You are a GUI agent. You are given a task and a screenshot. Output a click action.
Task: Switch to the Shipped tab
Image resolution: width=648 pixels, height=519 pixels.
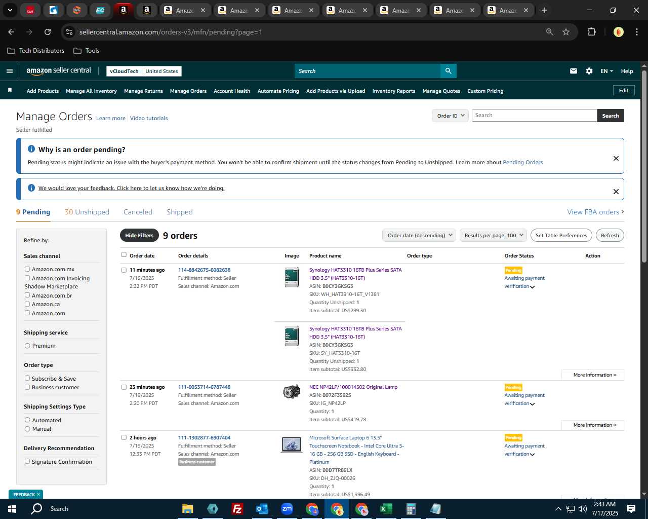(179, 212)
